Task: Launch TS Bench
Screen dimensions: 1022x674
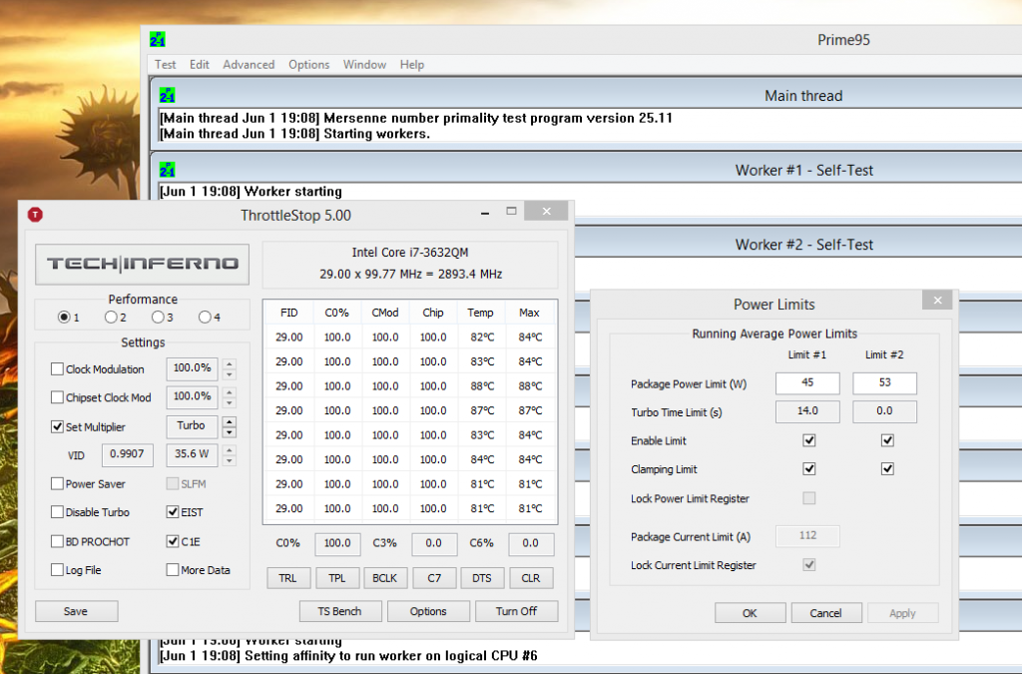Action: [x=339, y=611]
